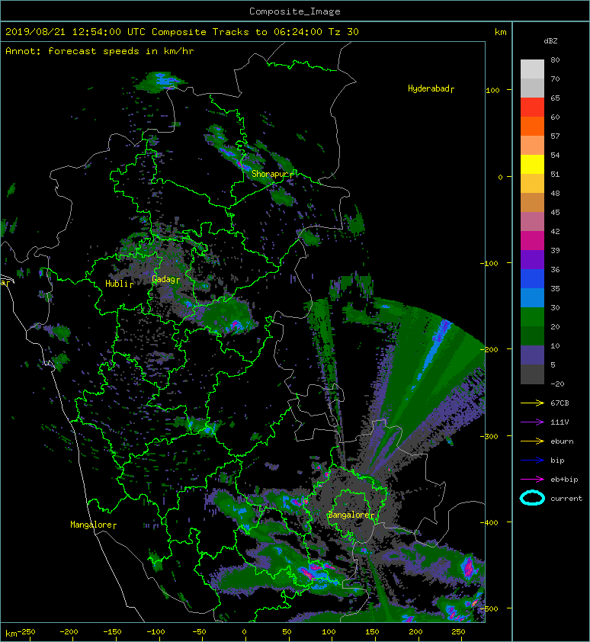Select the red 65 dBZ color swatch
Viewport: 590px width, 642px height.
(532, 108)
